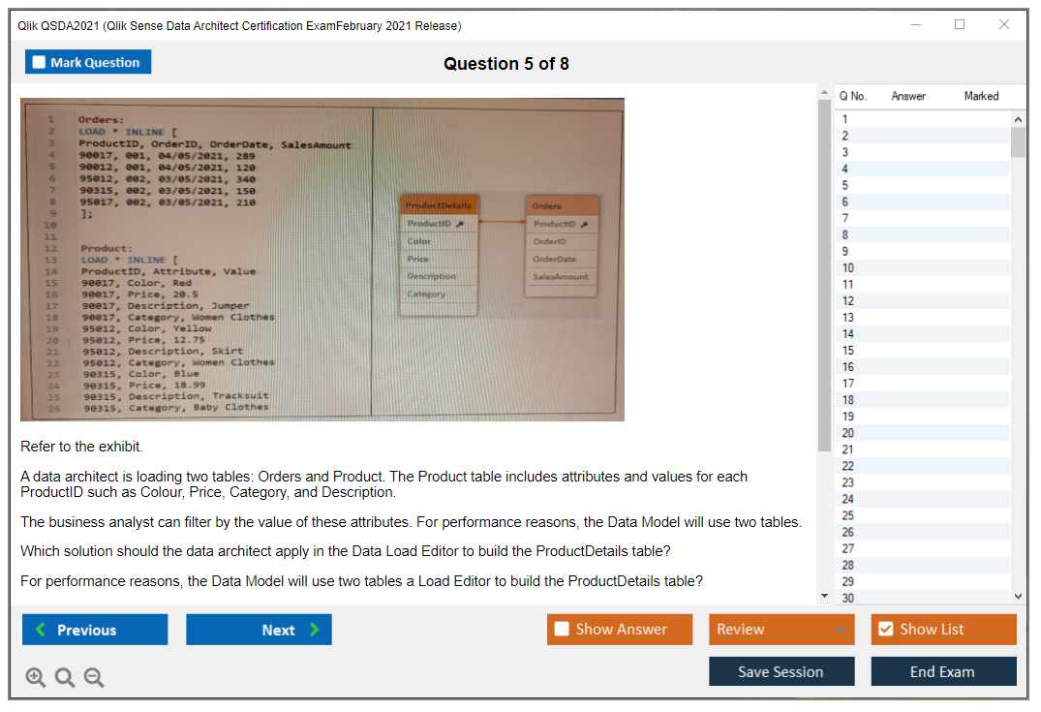Screen dimensions: 1041x712
Task: Check the Mark Question checkbox
Action: 40,63
